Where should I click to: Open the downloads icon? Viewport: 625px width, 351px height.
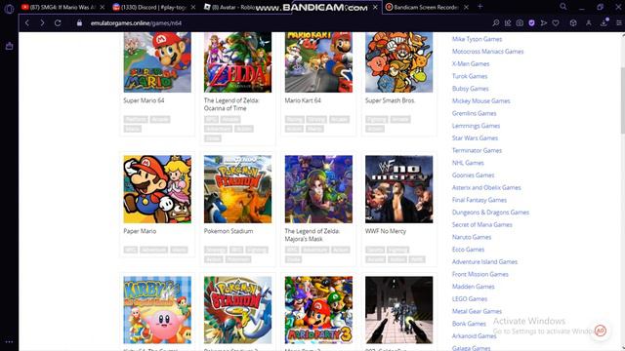coord(604,23)
